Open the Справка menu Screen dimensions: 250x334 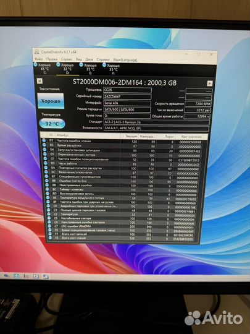pyautogui.click(x=103, y=59)
